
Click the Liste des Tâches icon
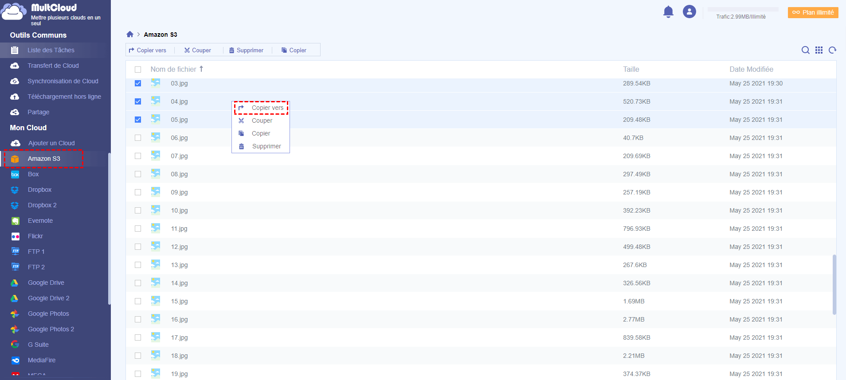click(15, 50)
